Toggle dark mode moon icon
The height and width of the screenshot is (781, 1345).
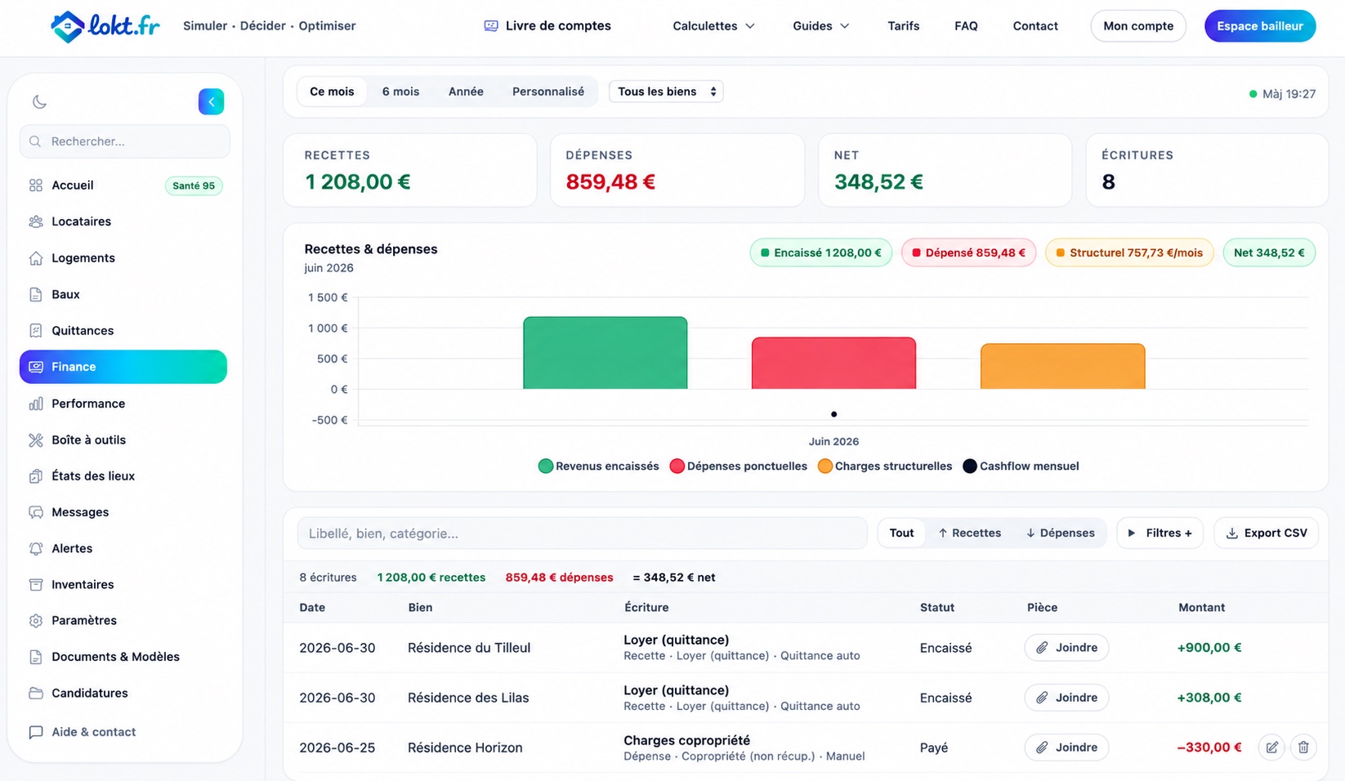point(39,102)
